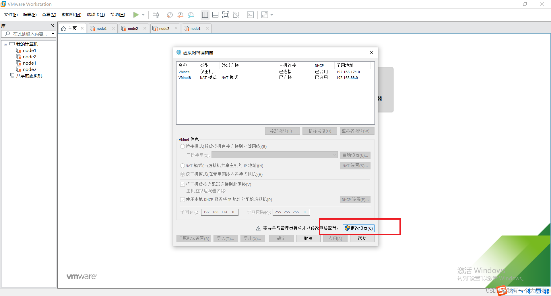Click subnet address 192.168.88.0 cell
Image resolution: width=551 pixels, height=296 pixels.
click(347, 78)
